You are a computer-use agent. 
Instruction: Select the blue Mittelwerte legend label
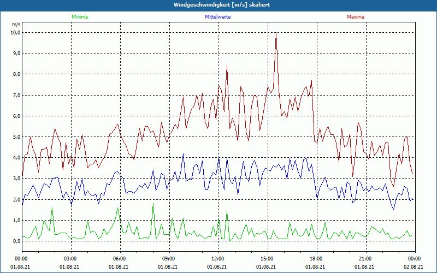[x=217, y=17]
